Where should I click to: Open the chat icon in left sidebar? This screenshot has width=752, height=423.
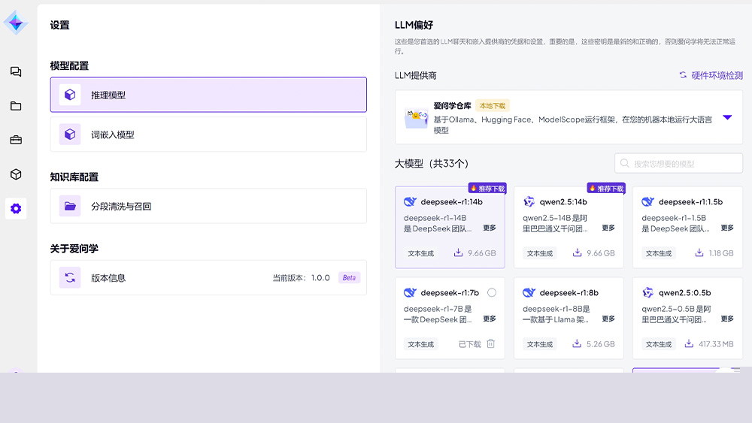point(16,72)
